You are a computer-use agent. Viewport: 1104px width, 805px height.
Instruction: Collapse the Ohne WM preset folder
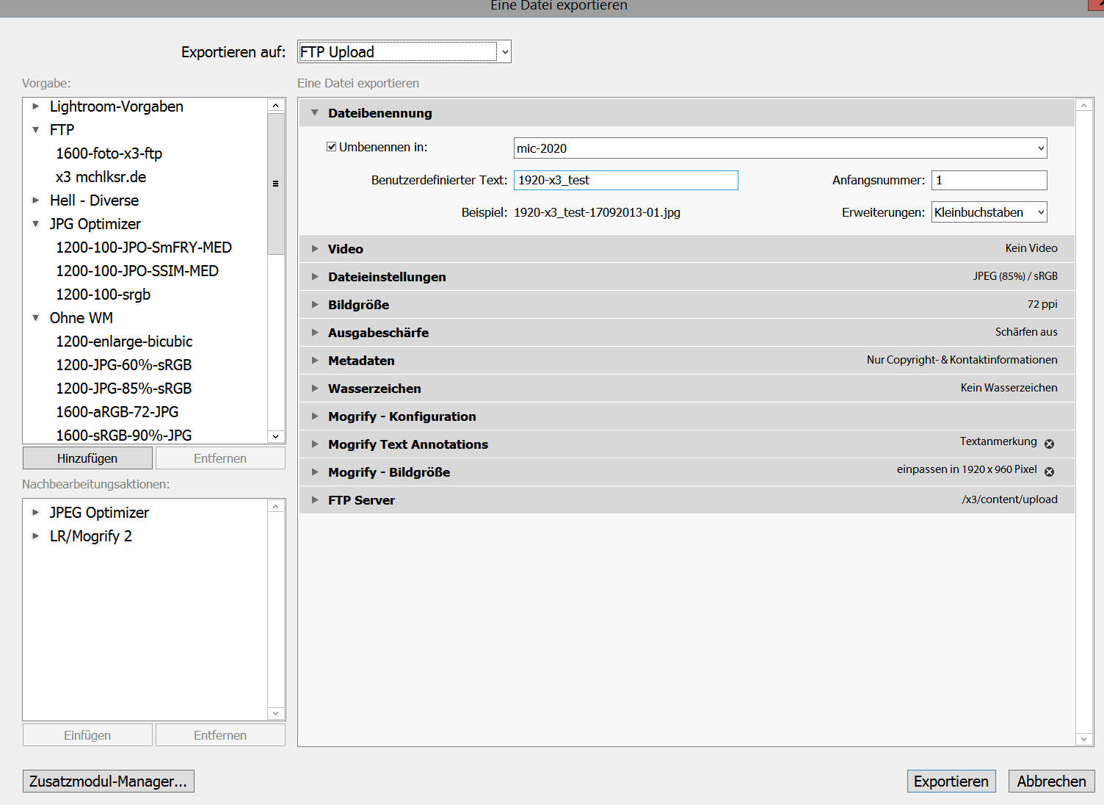[35, 318]
